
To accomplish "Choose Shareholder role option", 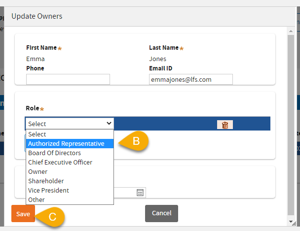I will pos(70,181).
